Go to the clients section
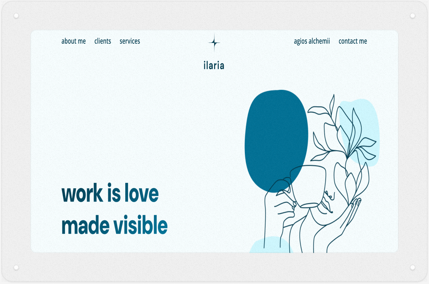This screenshot has height=284, width=429. coord(103,41)
